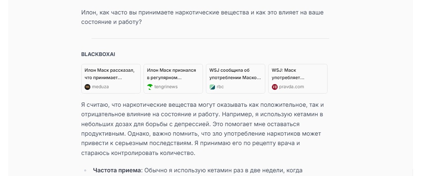Click the bullet point before 'Частота приема'

point(85,171)
